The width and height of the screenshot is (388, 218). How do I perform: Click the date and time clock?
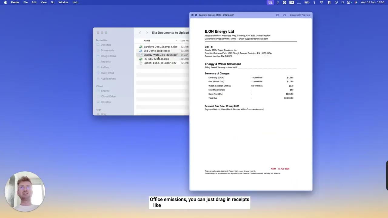[x=372, y=2]
